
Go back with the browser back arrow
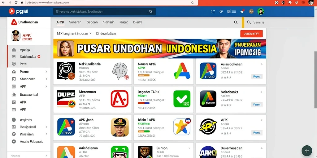(x=3, y=2)
